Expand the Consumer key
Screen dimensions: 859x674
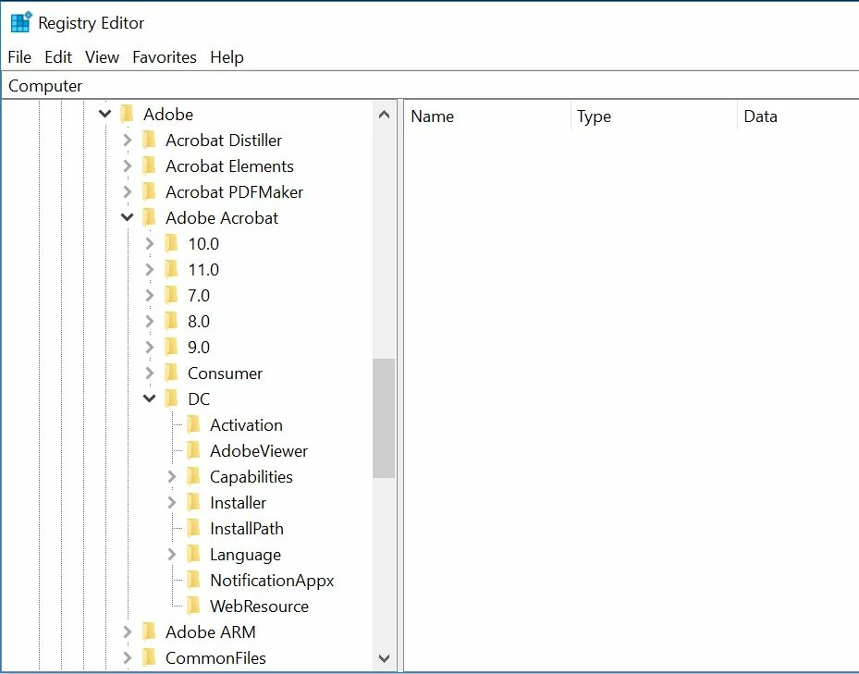tap(150, 374)
